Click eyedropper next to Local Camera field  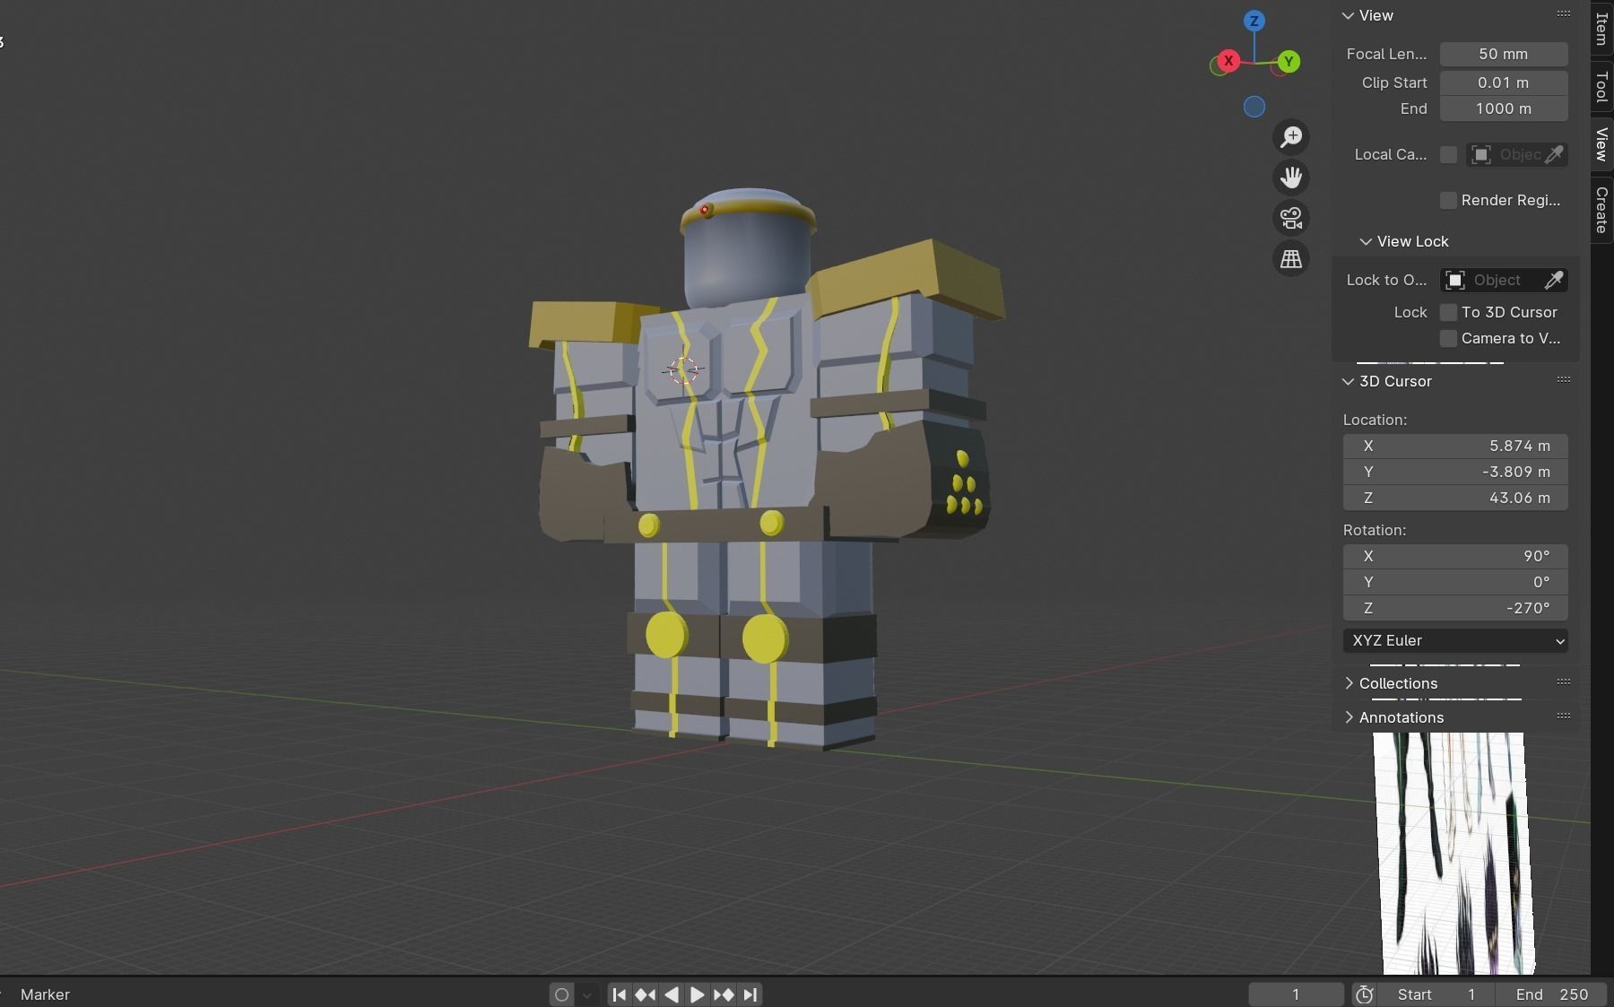point(1554,154)
